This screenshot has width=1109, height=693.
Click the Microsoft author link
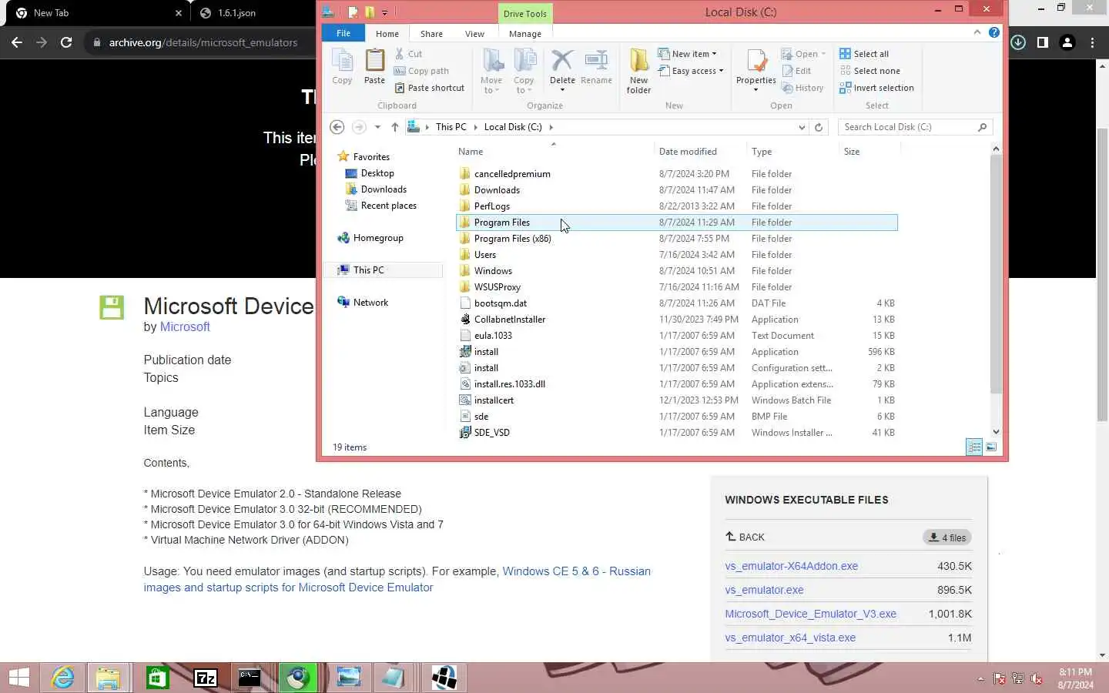[x=185, y=326]
